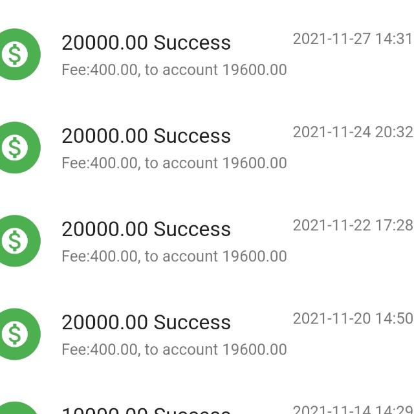Click the fee details line of the 2021-11-22 transaction
The height and width of the screenshot is (414, 414).
174,256
